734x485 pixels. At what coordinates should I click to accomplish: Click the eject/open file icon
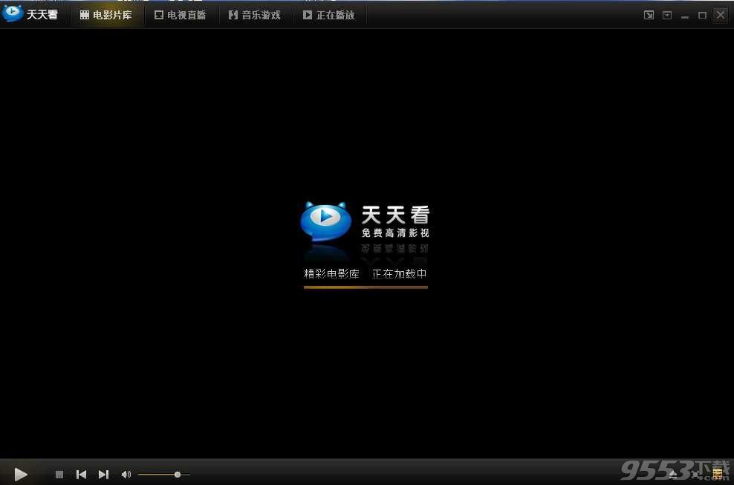pyautogui.click(x=673, y=474)
